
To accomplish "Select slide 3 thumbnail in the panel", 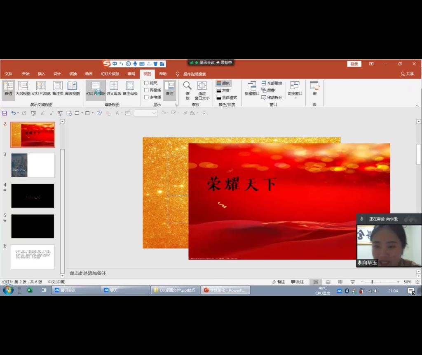I will point(33,165).
